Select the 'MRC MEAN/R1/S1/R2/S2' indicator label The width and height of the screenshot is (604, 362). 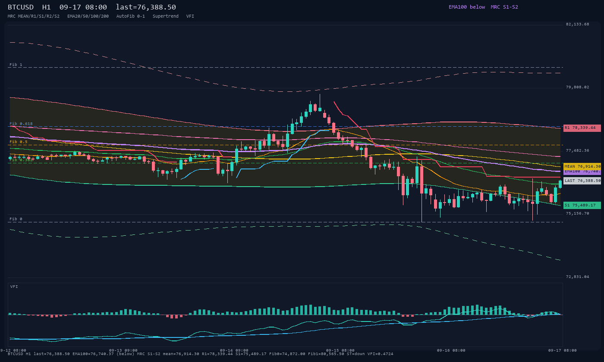pos(34,16)
